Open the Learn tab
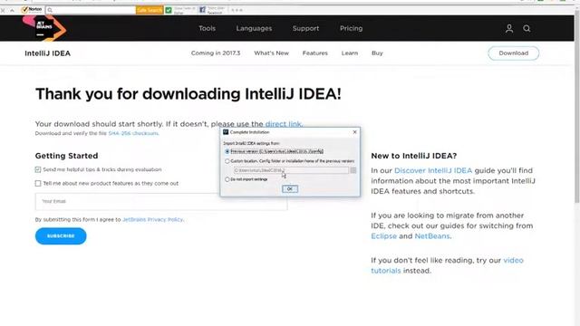The height and width of the screenshot is (326, 580). [x=350, y=53]
